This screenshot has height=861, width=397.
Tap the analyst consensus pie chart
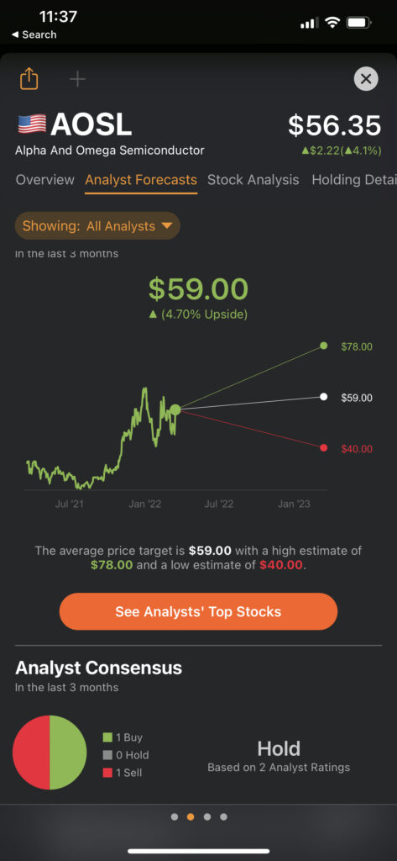[50, 753]
